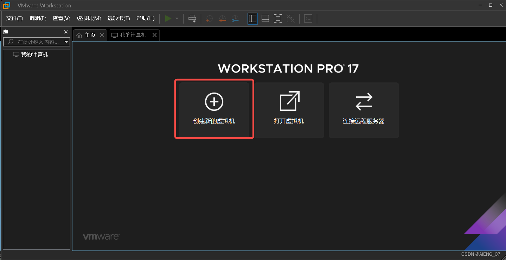Click 打开虚拟机 tile
506x260 pixels.
tap(289, 110)
